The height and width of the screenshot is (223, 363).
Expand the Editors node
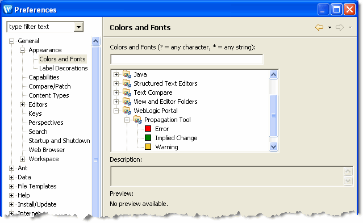[22, 104]
